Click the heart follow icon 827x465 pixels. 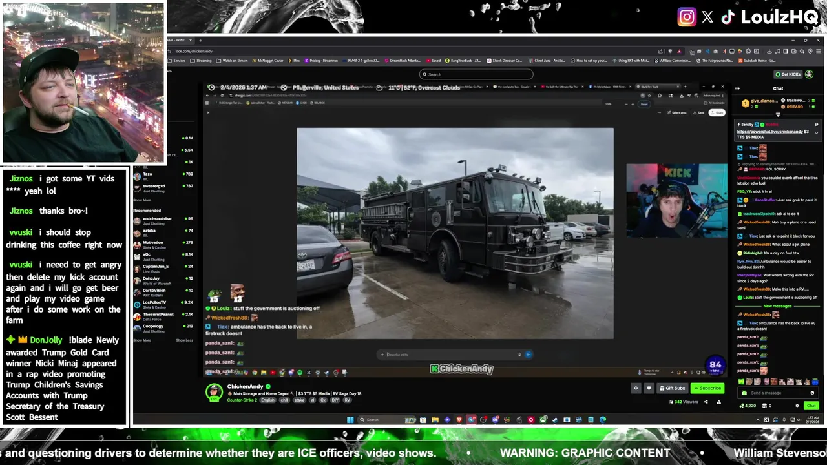click(x=649, y=388)
